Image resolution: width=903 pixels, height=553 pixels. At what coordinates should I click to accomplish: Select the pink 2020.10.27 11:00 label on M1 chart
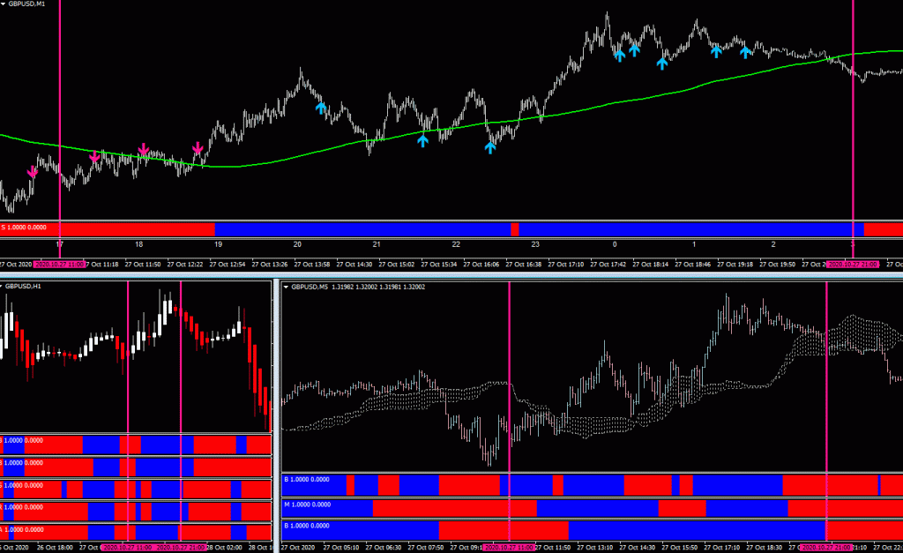pyautogui.click(x=59, y=265)
